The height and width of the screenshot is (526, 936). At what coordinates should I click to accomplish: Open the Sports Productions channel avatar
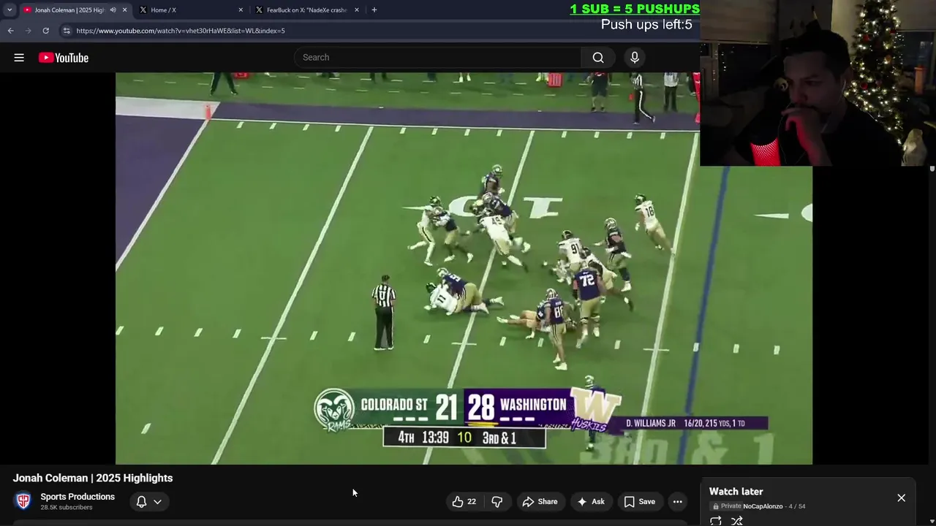23,501
